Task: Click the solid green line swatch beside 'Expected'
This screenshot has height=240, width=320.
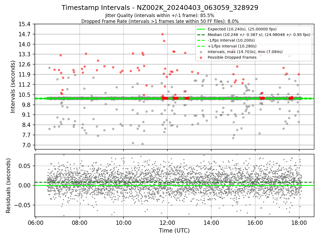Action: [x=201, y=29]
